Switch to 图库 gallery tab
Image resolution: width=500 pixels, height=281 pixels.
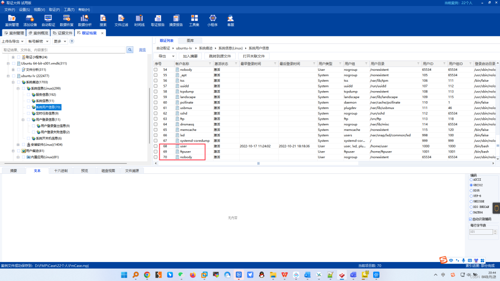coord(190,40)
